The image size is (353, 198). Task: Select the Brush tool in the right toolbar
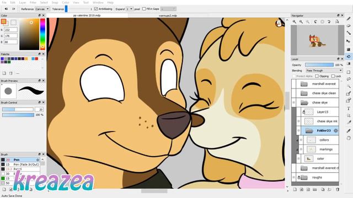pos(349,19)
